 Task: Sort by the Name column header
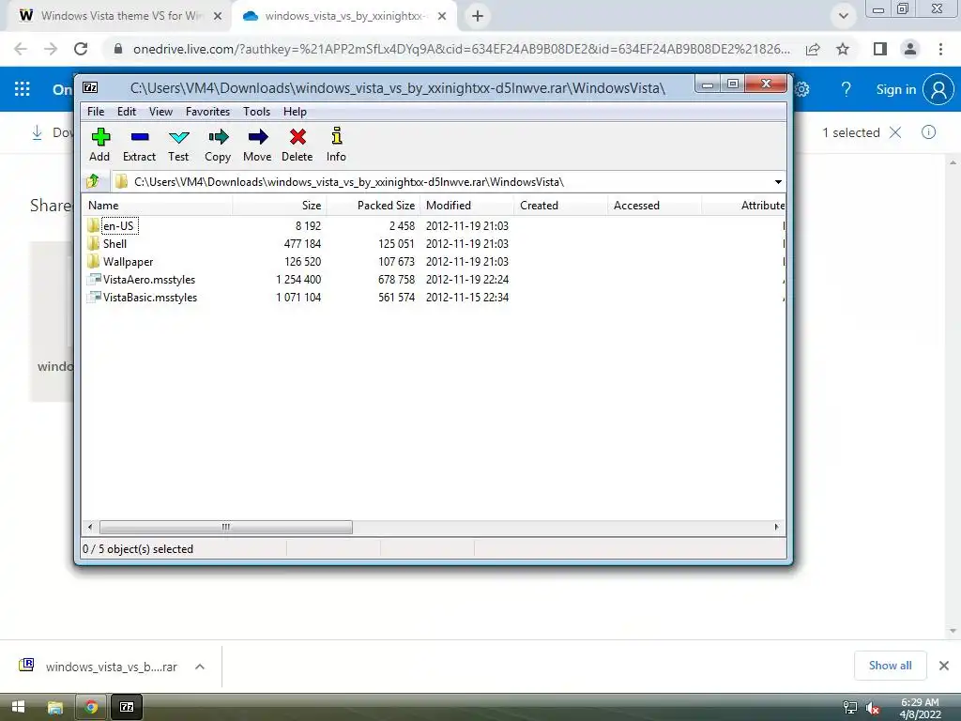click(x=158, y=206)
